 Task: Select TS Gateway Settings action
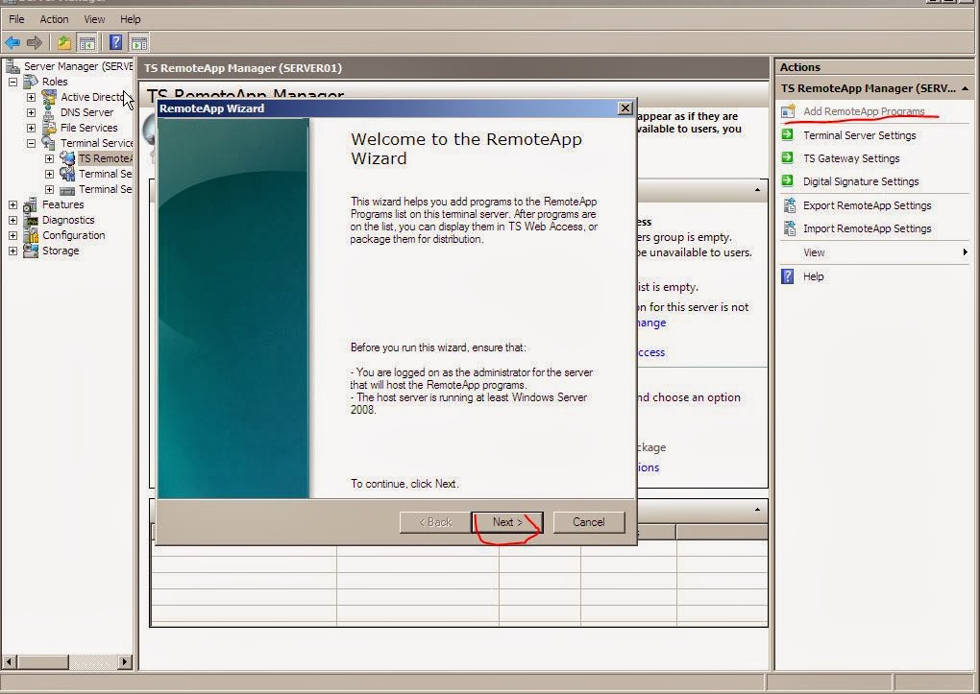pos(851,158)
